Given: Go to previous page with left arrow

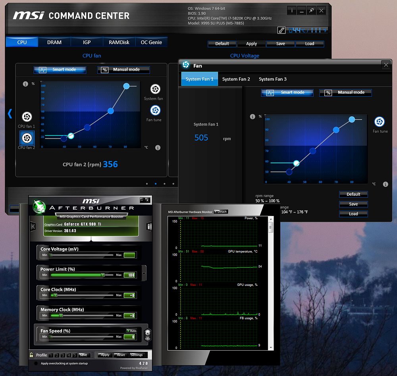Looking at the screenshot, I should [x=10, y=114].
